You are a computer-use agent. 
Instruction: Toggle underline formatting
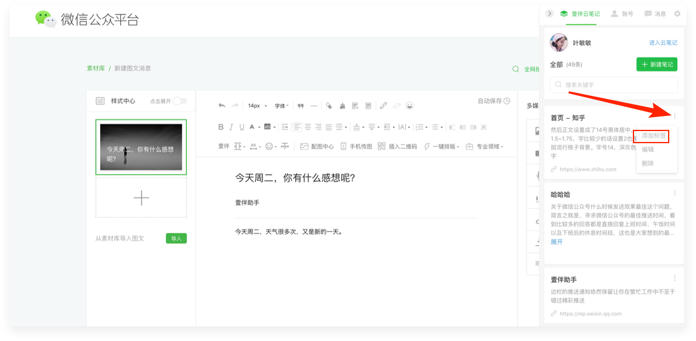pyautogui.click(x=242, y=127)
